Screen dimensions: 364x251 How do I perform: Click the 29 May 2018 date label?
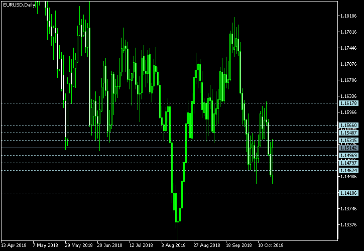(x=79, y=245)
